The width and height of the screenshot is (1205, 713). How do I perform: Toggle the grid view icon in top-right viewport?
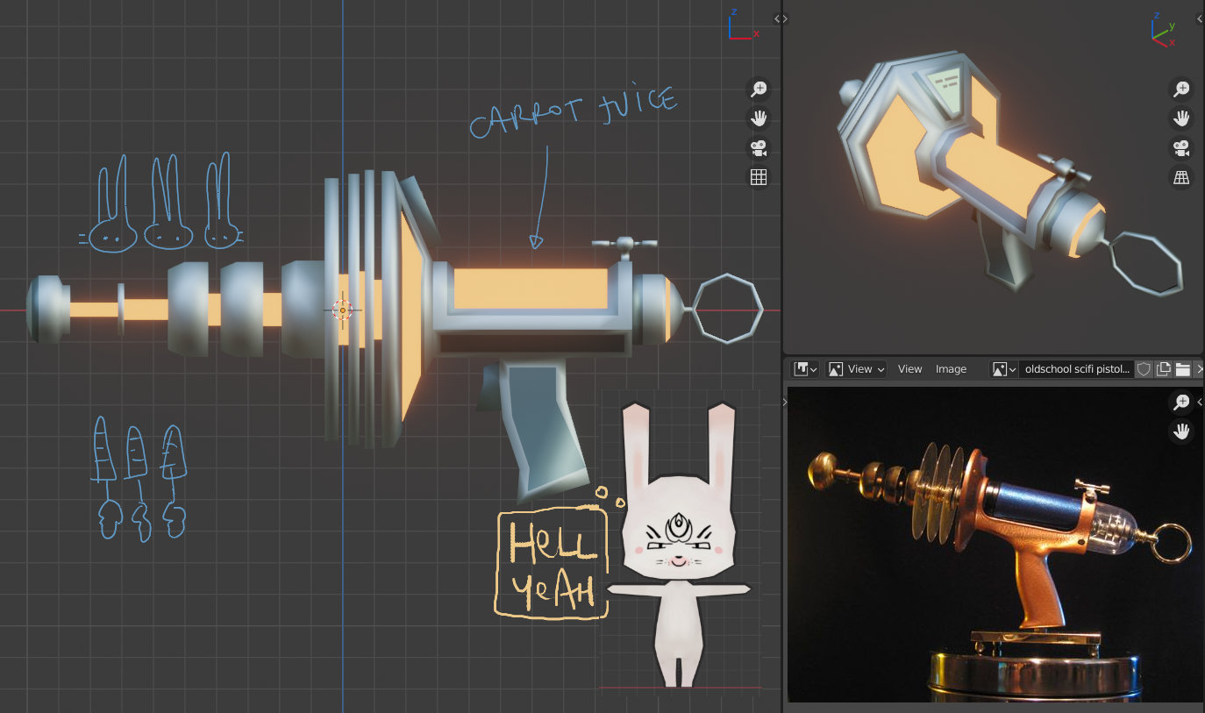click(x=1181, y=178)
